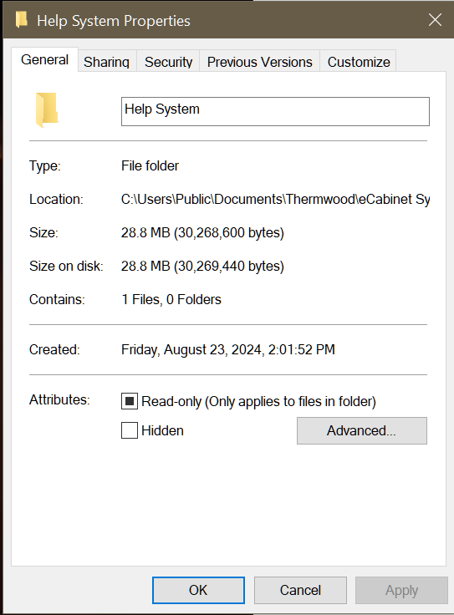The image size is (454, 615).
Task: Confirm with the OK button
Action: tap(198, 590)
